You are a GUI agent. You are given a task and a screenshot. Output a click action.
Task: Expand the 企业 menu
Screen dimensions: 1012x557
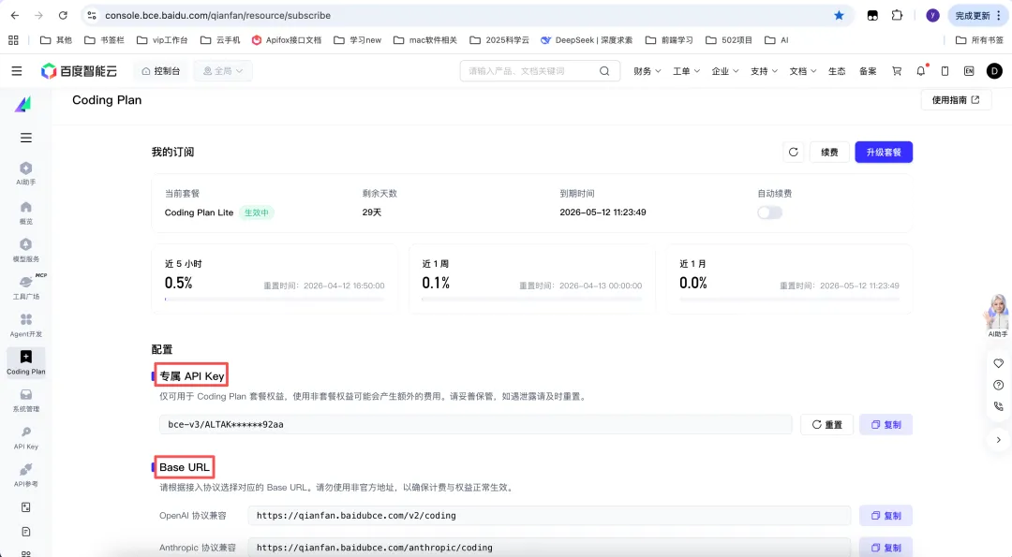coord(724,71)
